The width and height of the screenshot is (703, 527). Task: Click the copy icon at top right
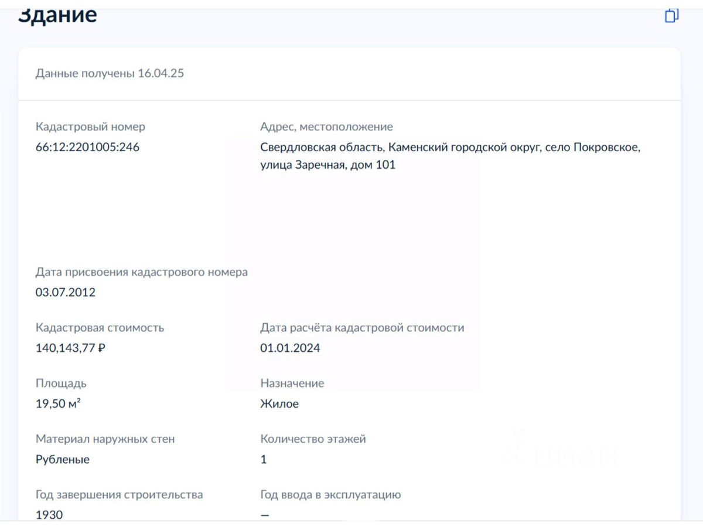point(672,16)
